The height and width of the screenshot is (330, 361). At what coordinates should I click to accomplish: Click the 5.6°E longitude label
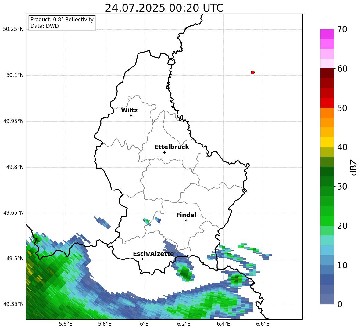[x=66, y=324]
